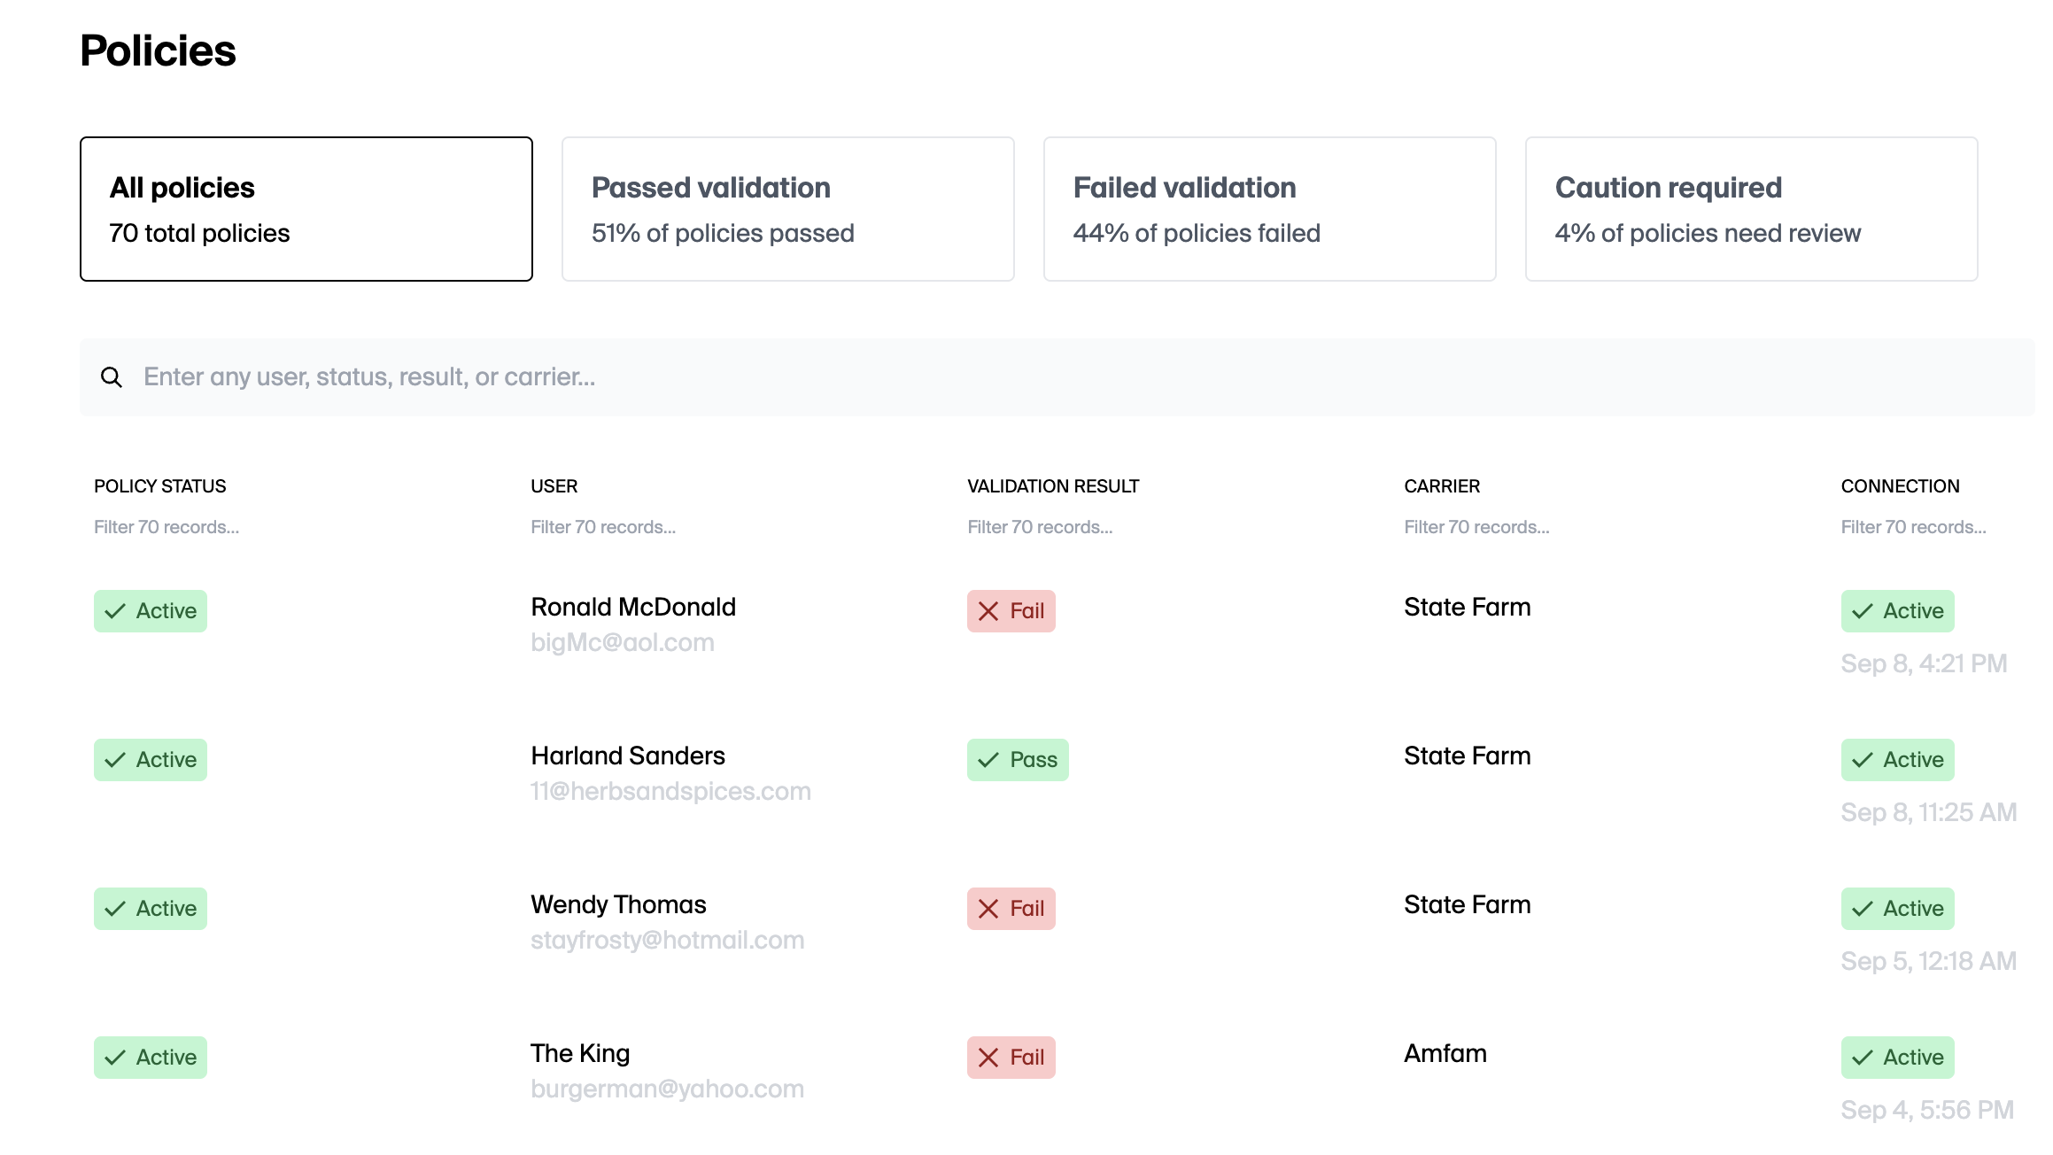
Task: Click the CARRIER column header
Action: [x=1442, y=486]
